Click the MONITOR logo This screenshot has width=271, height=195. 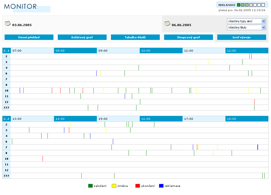[x=21, y=7]
